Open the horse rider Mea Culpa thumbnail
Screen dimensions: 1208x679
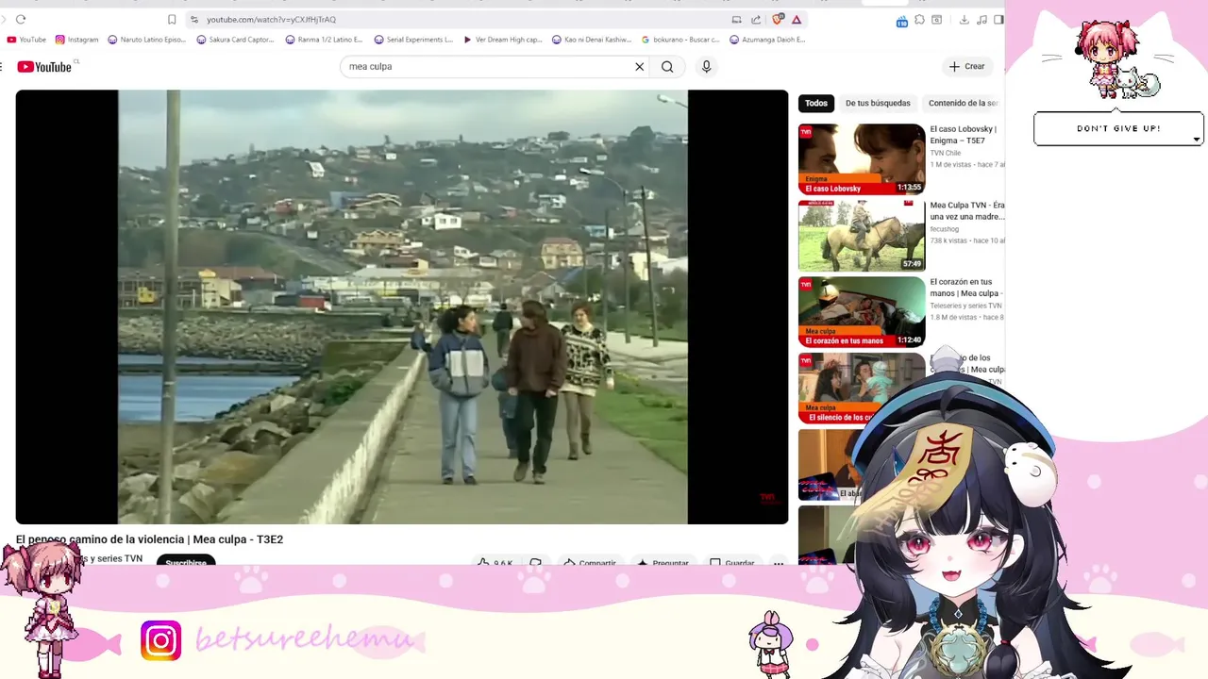862,236
